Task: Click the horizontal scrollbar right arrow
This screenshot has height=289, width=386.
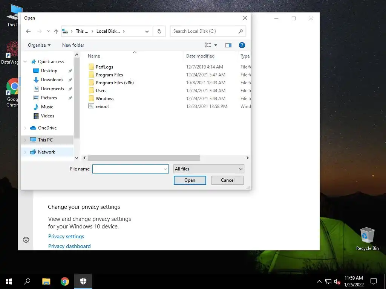Action: [x=247, y=158]
